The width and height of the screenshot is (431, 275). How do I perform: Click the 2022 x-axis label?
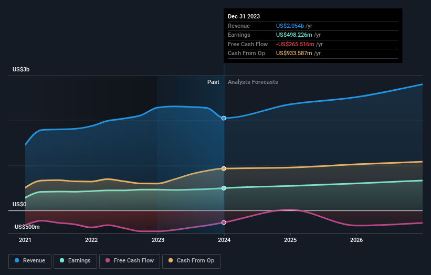pos(91,240)
